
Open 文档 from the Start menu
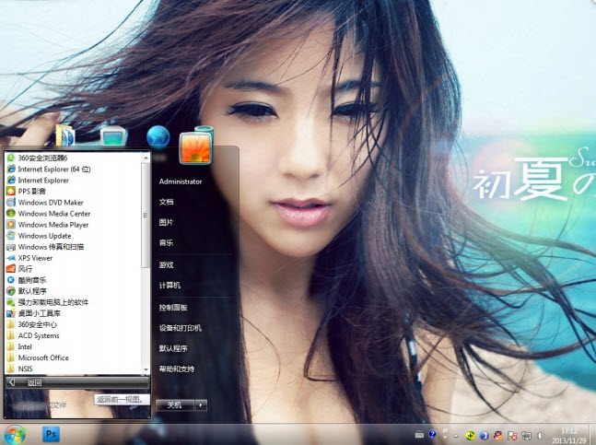[x=166, y=202]
